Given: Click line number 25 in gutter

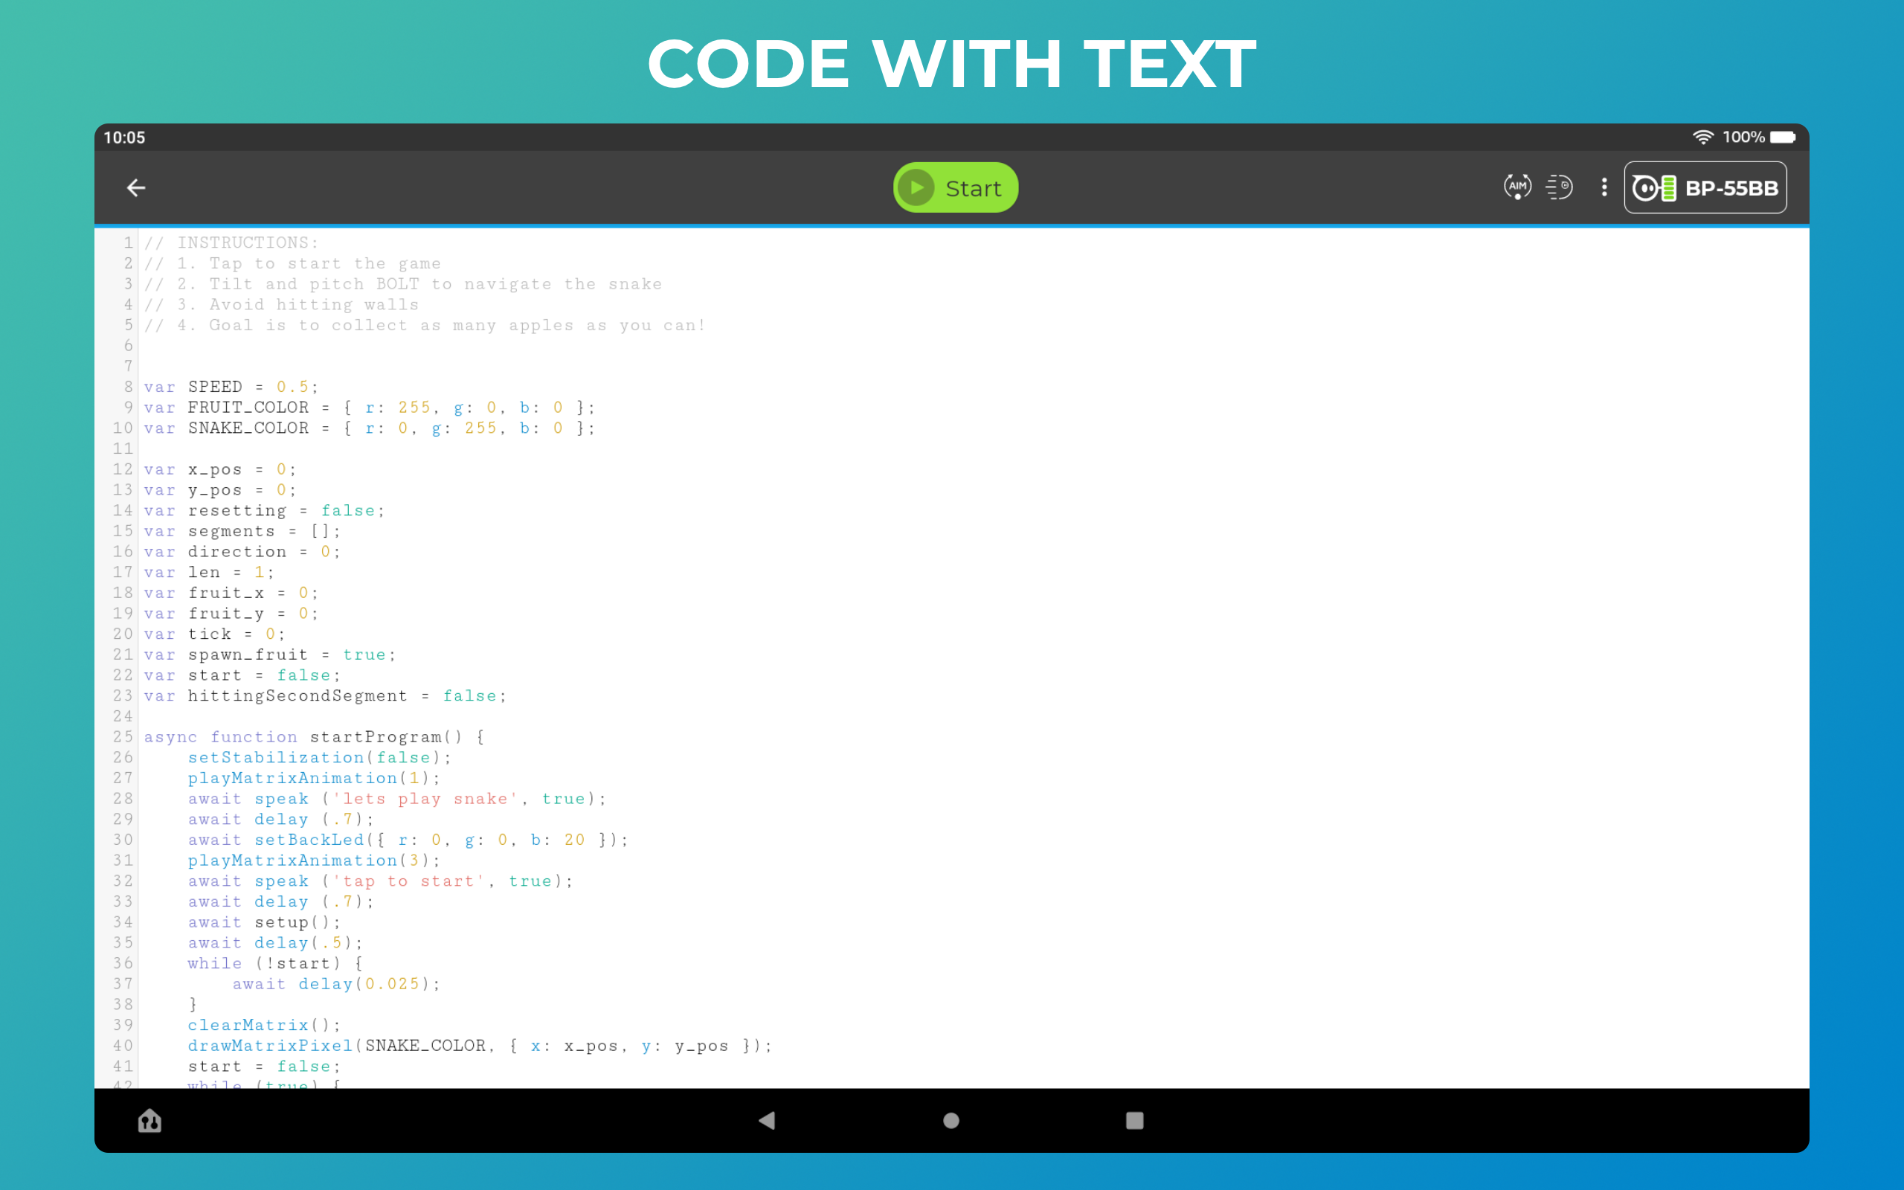Looking at the screenshot, I should coord(123,736).
